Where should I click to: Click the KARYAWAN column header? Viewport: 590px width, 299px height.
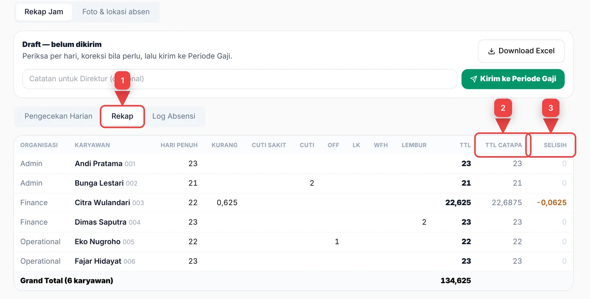(x=92, y=145)
